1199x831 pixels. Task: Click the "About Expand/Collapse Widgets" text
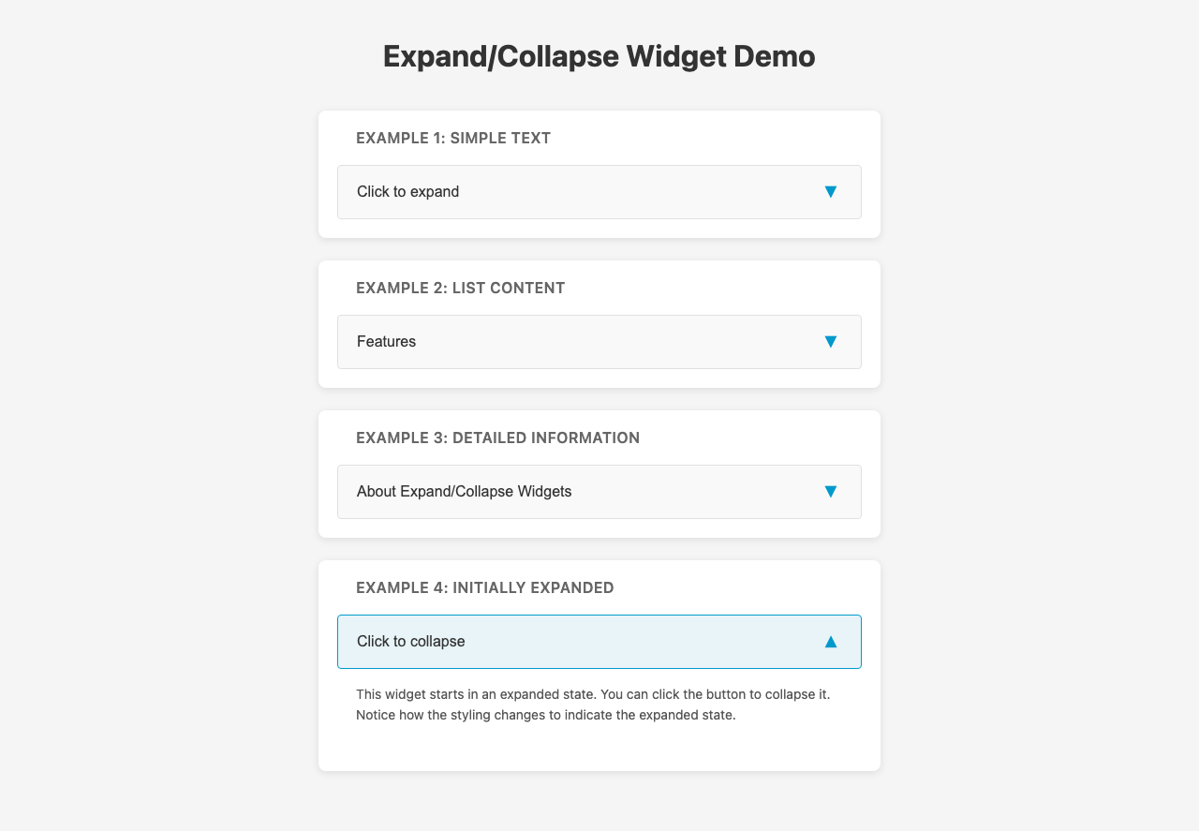pos(464,492)
